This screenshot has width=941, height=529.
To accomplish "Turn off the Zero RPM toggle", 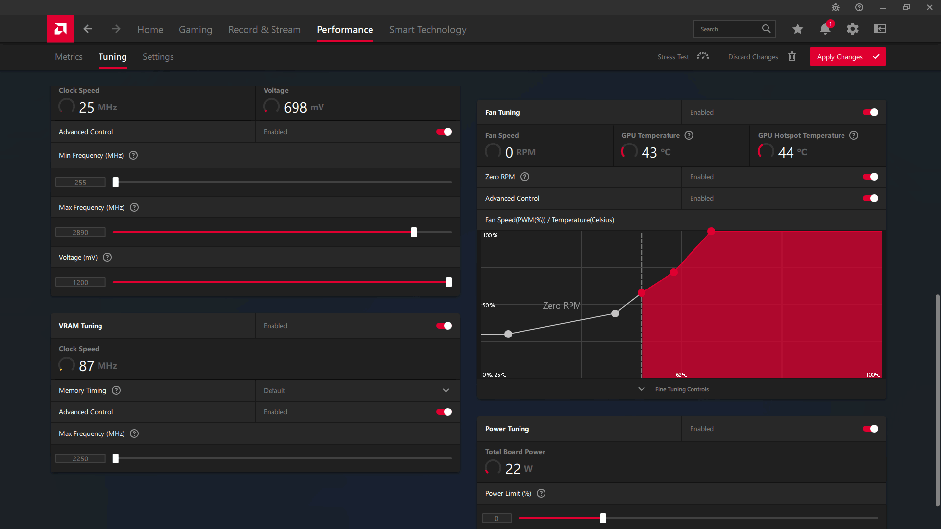I will click(x=870, y=177).
